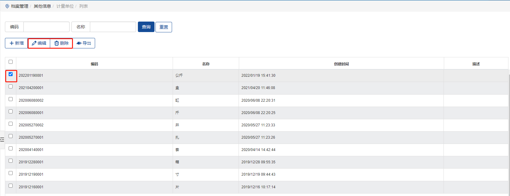This screenshot has height=196, width=510.
Task: Check the row 202104200001 checkbox
Action: pos(11,87)
